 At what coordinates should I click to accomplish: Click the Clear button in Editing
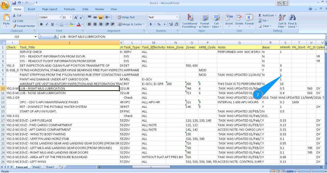tap(264, 26)
